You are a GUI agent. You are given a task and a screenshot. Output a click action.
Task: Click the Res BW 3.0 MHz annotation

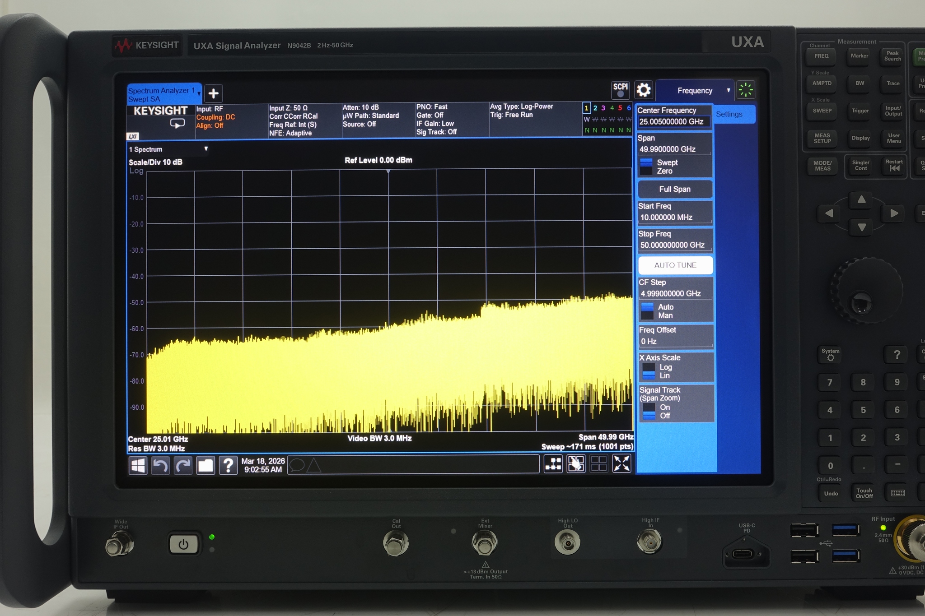pyautogui.click(x=156, y=449)
